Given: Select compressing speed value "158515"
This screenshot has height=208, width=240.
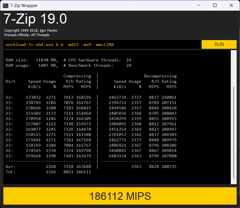Looking at the screenshot, I should pyautogui.click(x=33, y=135).
